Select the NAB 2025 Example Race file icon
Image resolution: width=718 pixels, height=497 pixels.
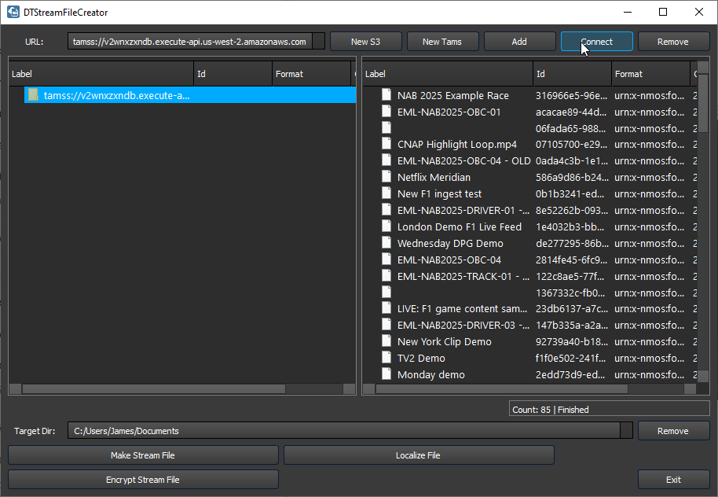[386, 95]
